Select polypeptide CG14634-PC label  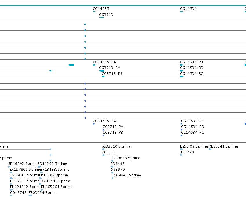(192, 133)
